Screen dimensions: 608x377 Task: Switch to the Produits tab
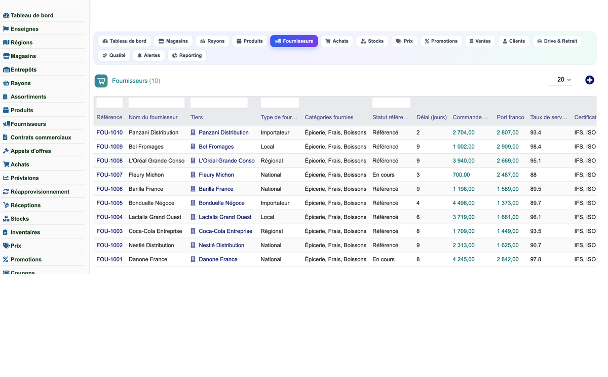tap(250, 41)
